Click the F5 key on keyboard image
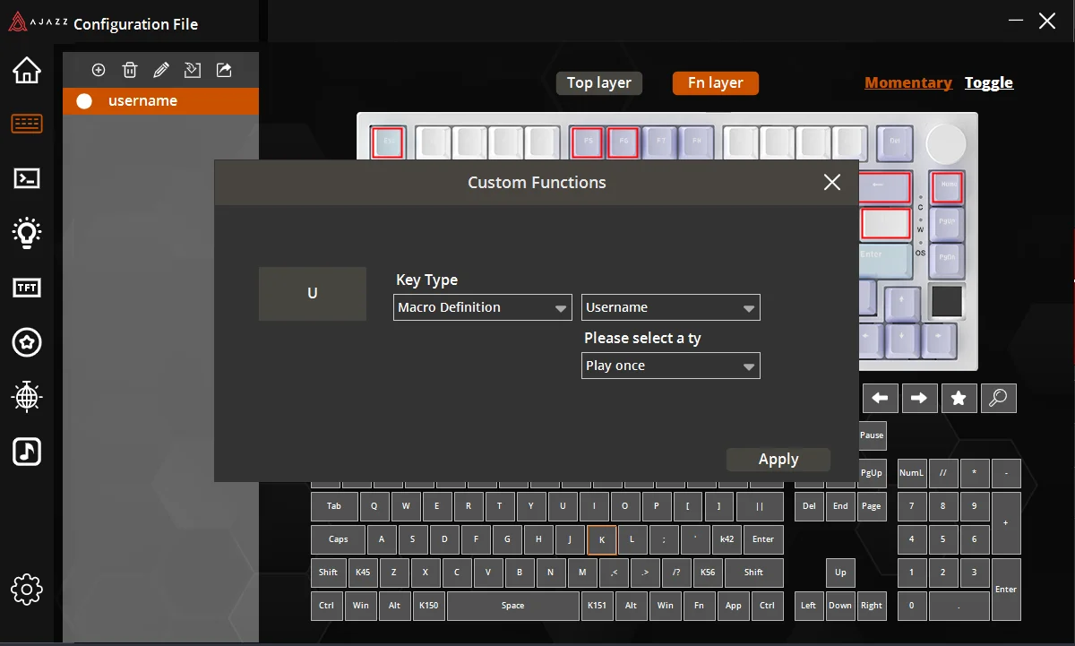1075x646 pixels. coord(589,142)
